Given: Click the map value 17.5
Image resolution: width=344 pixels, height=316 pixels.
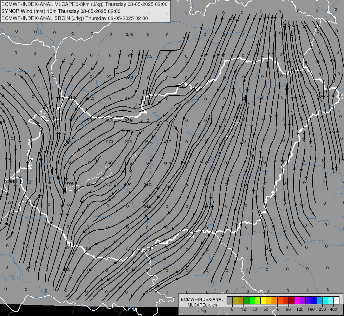Looking at the screenshot, I should tap(128, 163).
